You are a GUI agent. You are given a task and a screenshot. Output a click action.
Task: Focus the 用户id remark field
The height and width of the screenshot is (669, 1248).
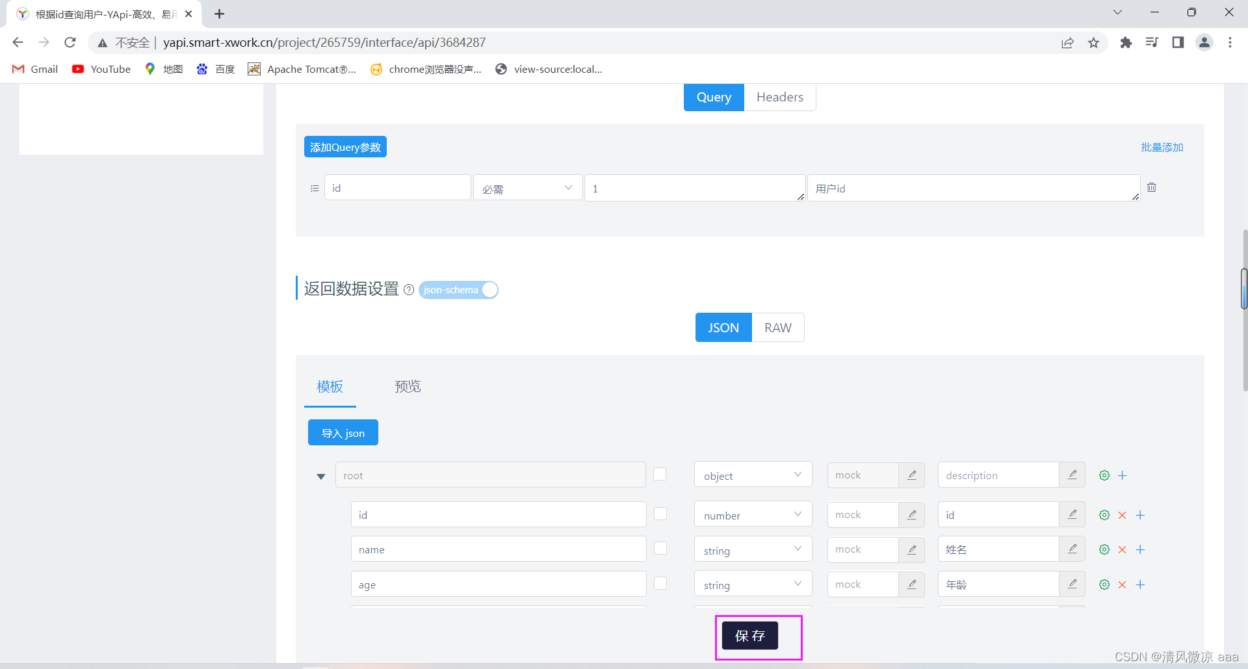coord(974,188)
